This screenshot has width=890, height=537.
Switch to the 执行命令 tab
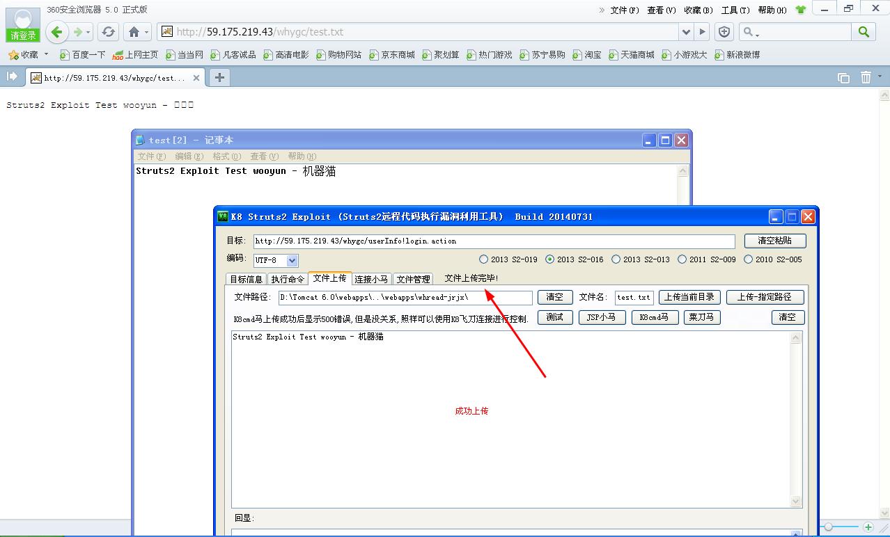288,279
